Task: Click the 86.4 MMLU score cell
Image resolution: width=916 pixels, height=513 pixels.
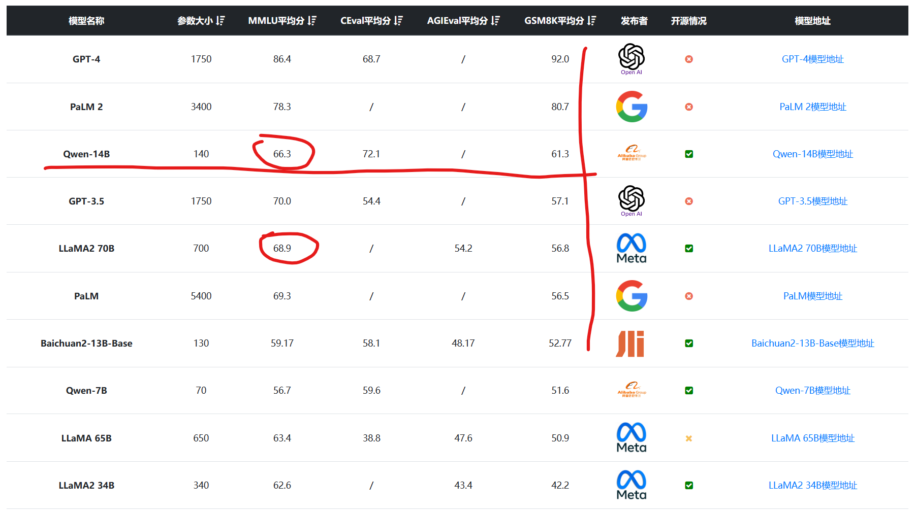Action: click(x=282, y=59)
